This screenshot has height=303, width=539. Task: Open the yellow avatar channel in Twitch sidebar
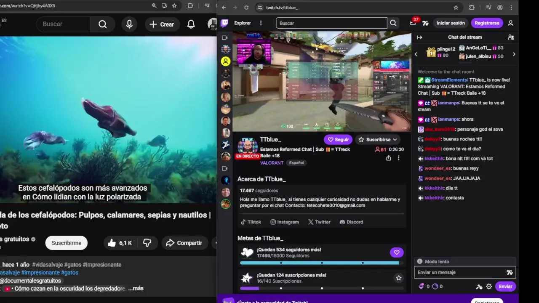[x=226, y=61]
